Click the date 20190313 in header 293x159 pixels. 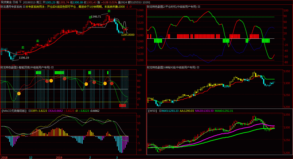29,2
